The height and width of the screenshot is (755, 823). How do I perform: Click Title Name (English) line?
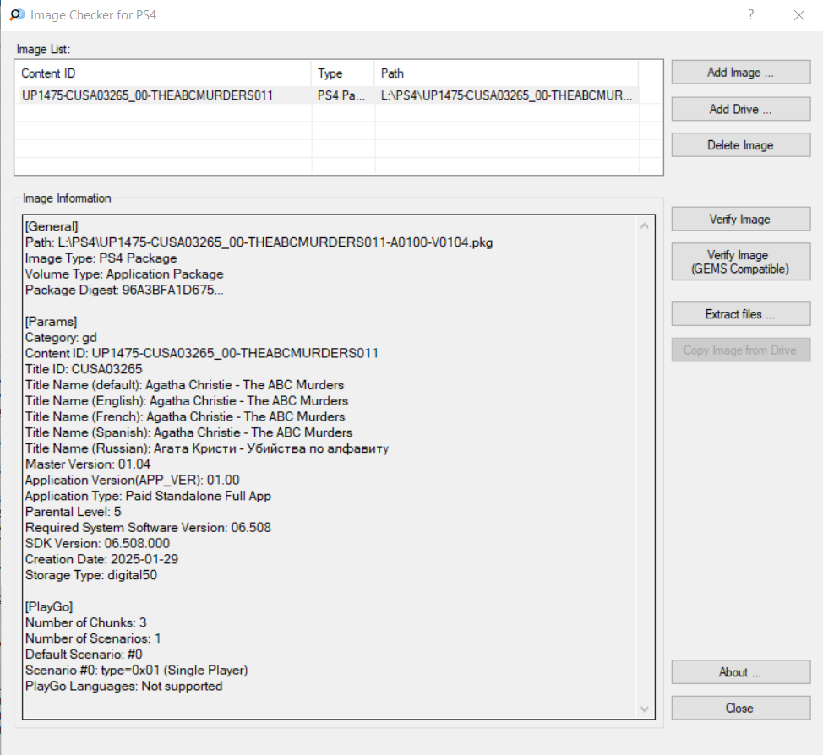pyautogui.click(x=187, y=401)
